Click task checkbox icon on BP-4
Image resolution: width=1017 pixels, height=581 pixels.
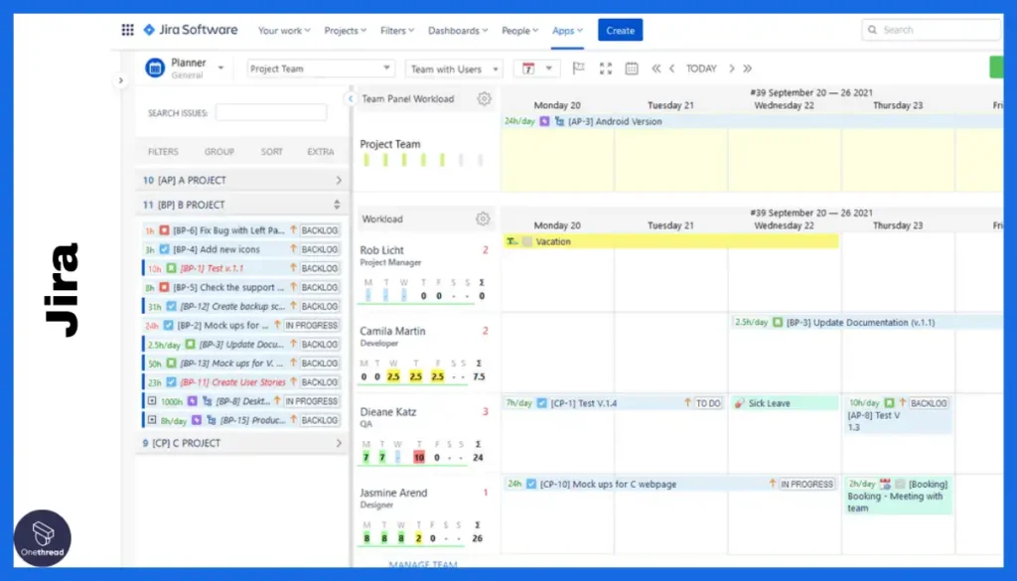pos(165,249)
